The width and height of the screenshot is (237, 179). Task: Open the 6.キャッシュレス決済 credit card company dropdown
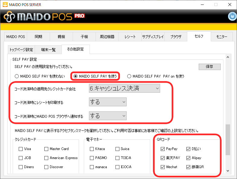click(125, 88)
